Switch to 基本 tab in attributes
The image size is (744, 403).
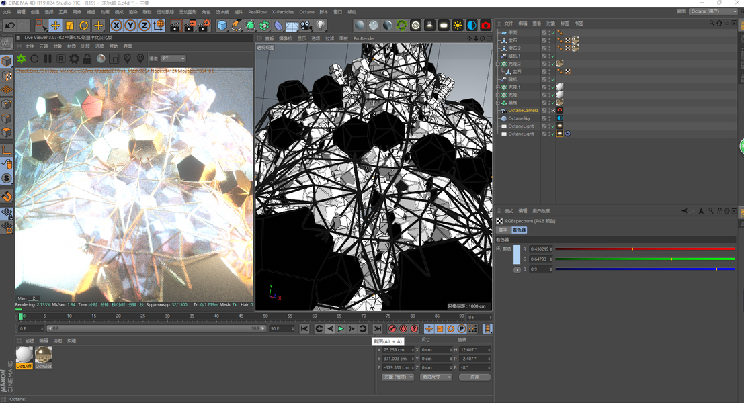pyautogui.click(x=503, y=230)
